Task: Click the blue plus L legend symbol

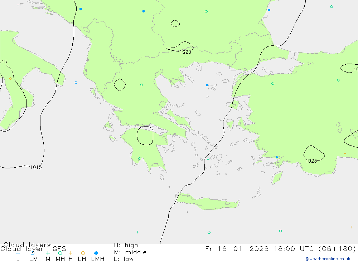Action: [x=18, y=253]
